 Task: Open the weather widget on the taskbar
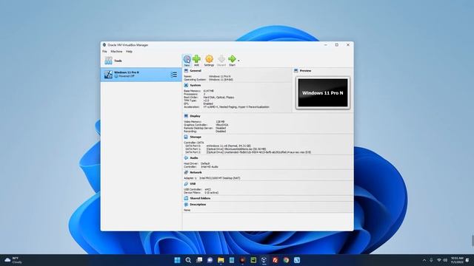coord(13,260)
